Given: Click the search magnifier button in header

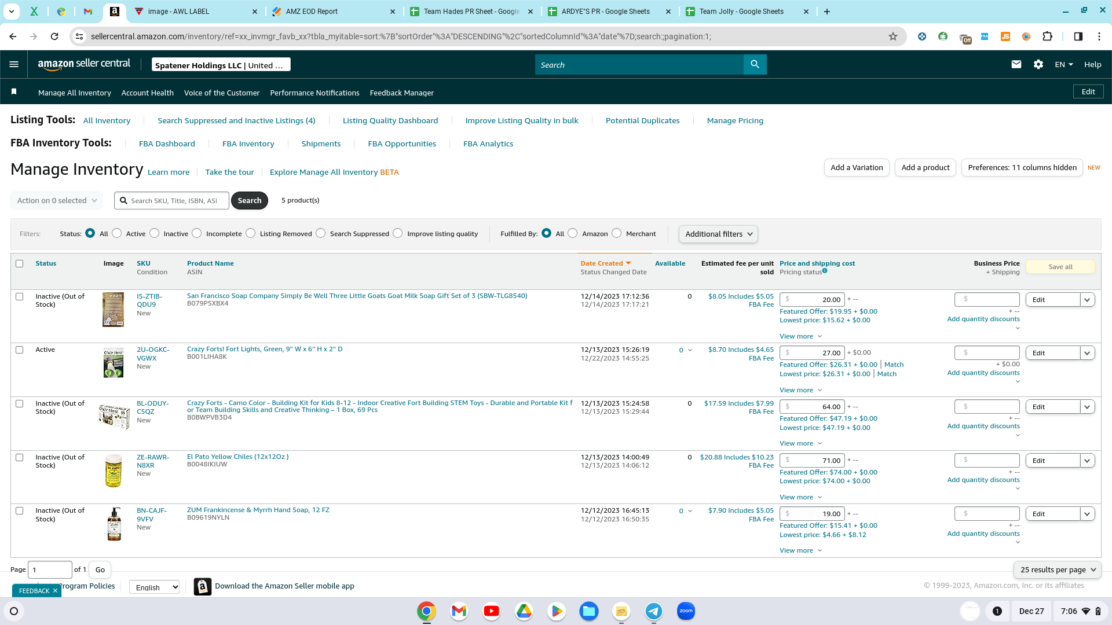Looking at the screenshot, I should coord(755,65).
